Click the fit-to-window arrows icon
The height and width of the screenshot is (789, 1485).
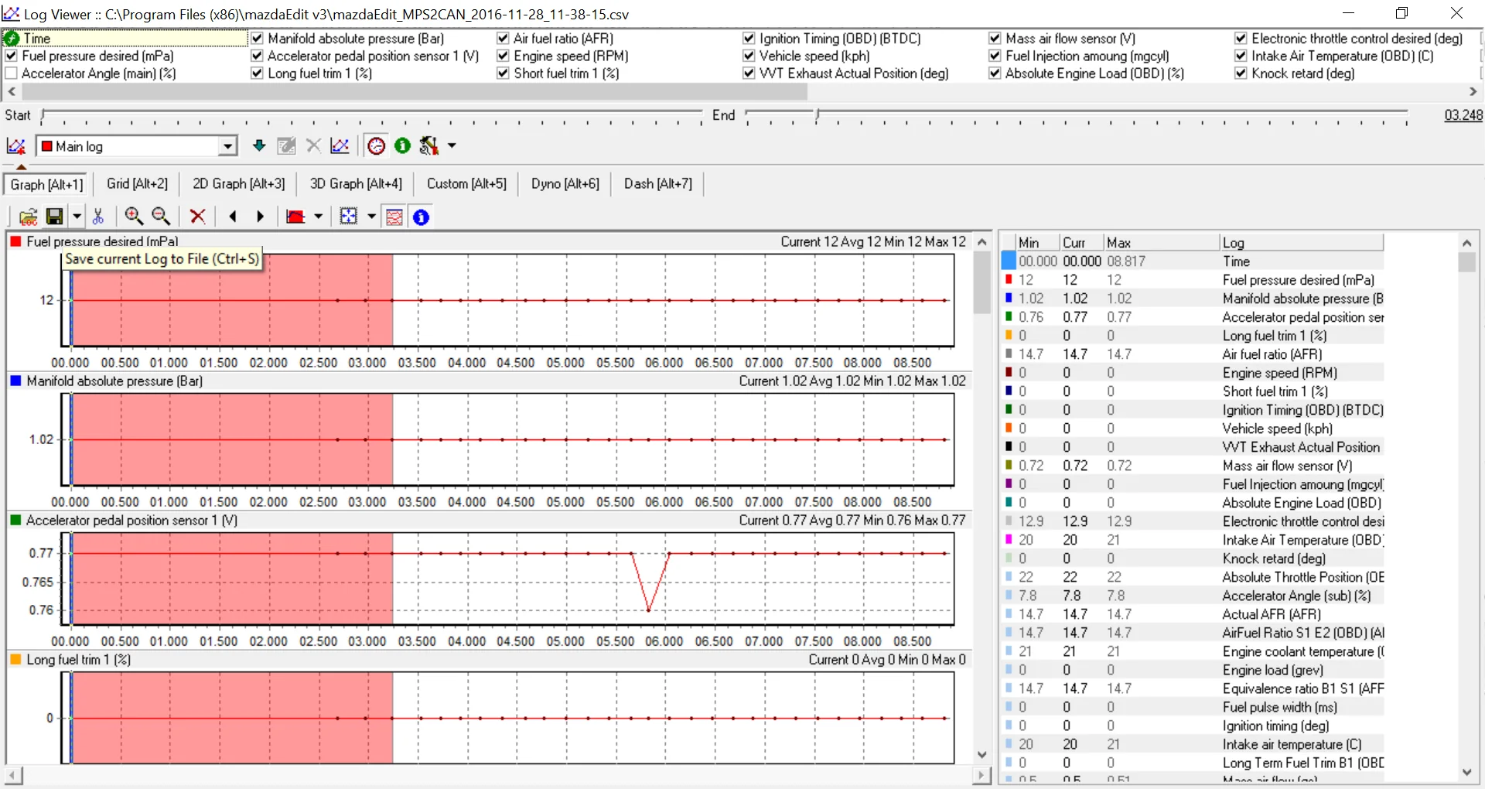tap(349, 217)
